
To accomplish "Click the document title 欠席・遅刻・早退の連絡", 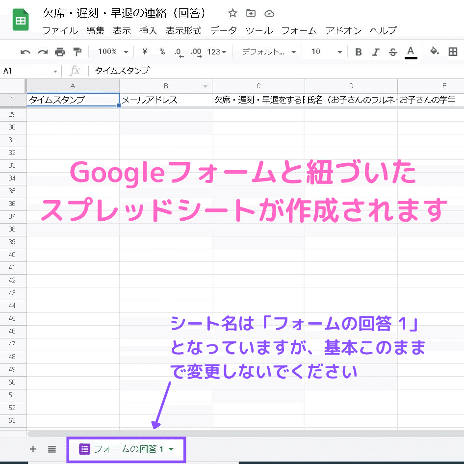I will pos(124,13).
